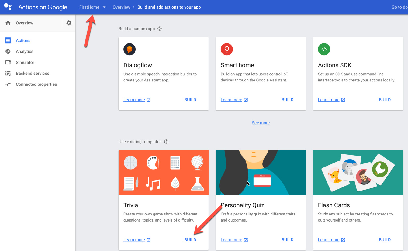408x251 pixels.
Task: Click external link icon beside Trivia Learn more
Action: click(149, 240)
